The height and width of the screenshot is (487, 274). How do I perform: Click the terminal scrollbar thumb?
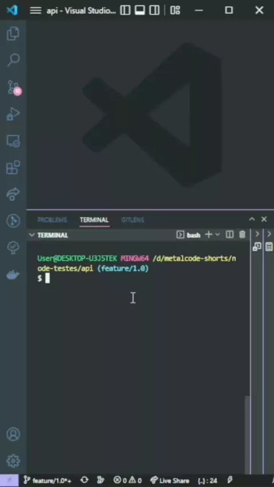(x=247, y=435)
